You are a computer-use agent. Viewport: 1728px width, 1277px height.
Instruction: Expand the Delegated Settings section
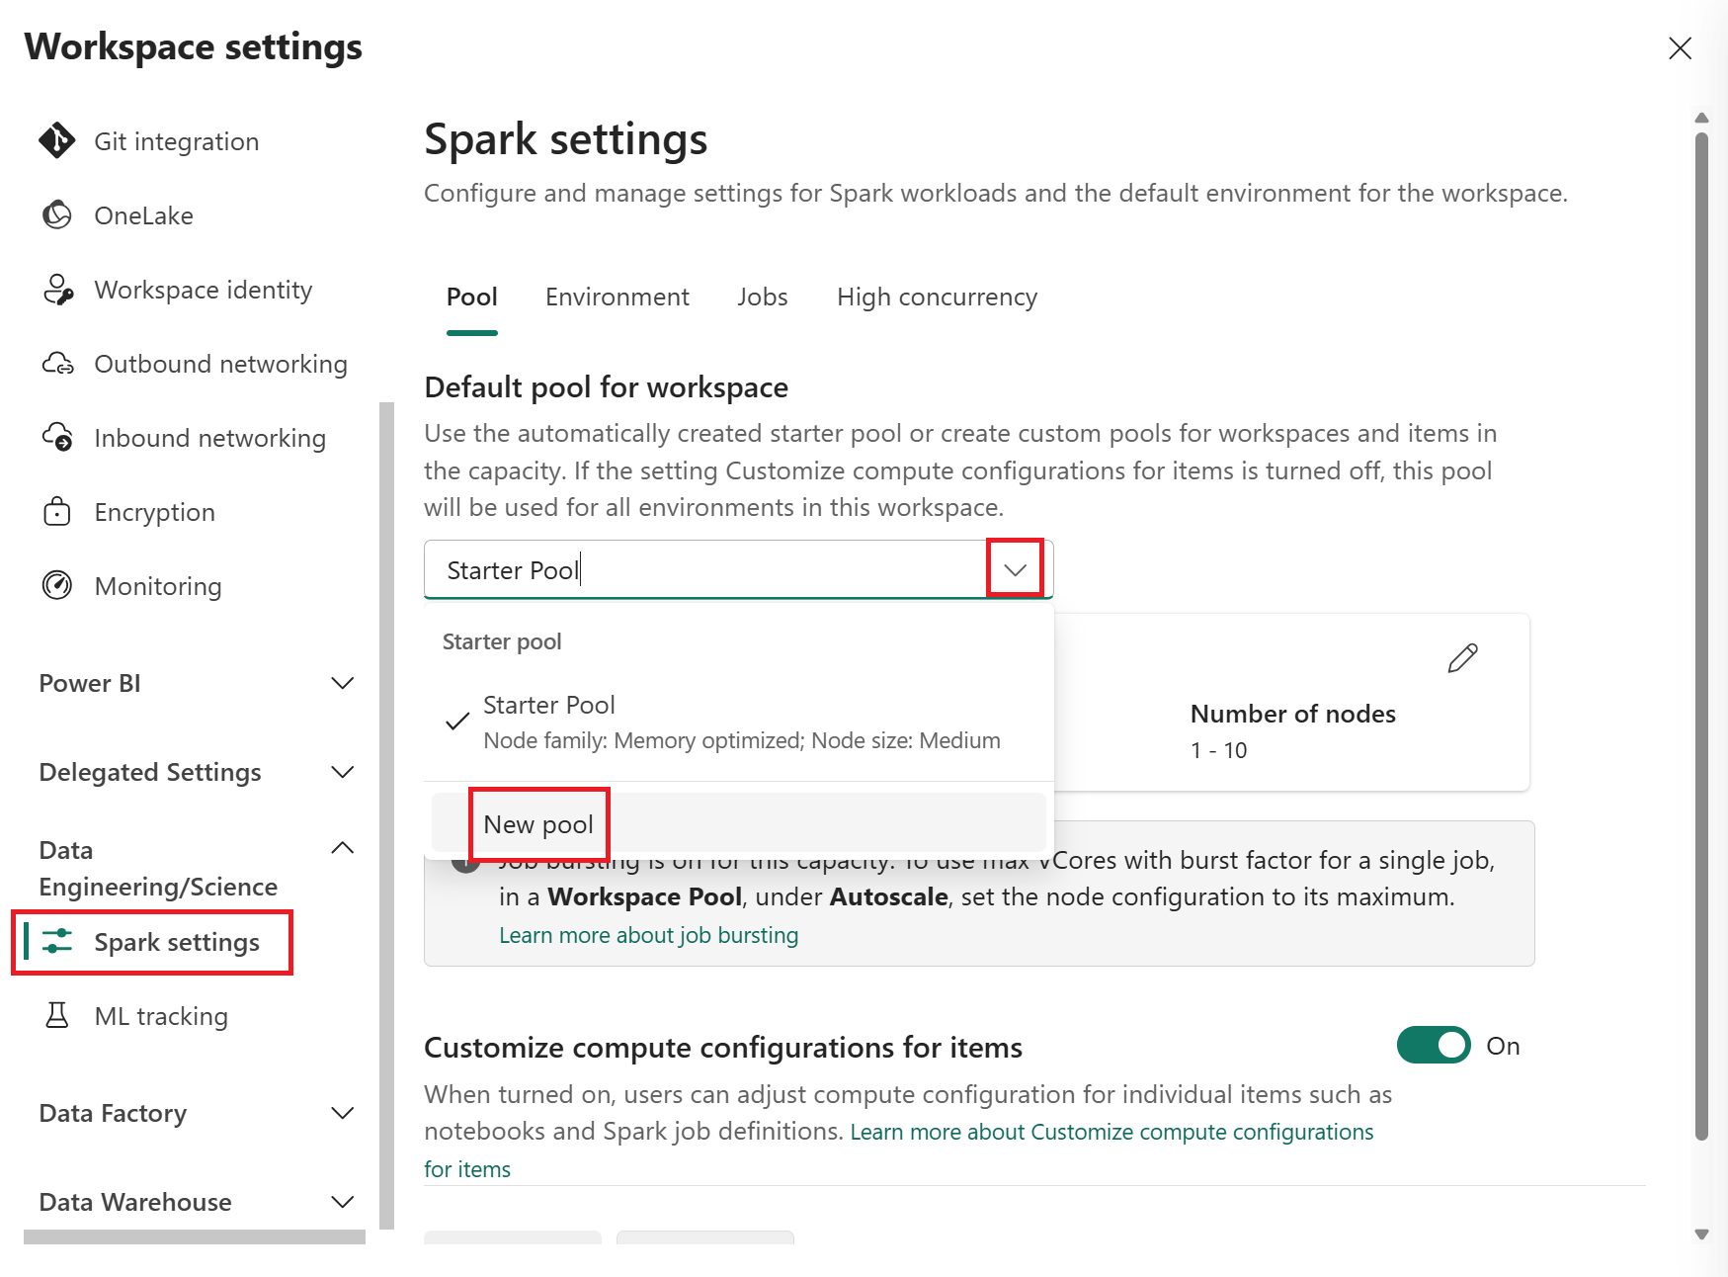coord(342,772)
